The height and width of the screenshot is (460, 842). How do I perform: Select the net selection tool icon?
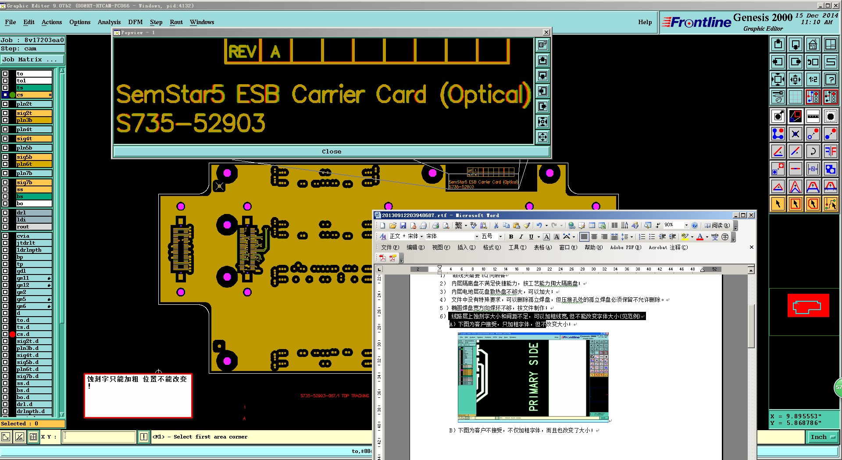pos(830,204)
